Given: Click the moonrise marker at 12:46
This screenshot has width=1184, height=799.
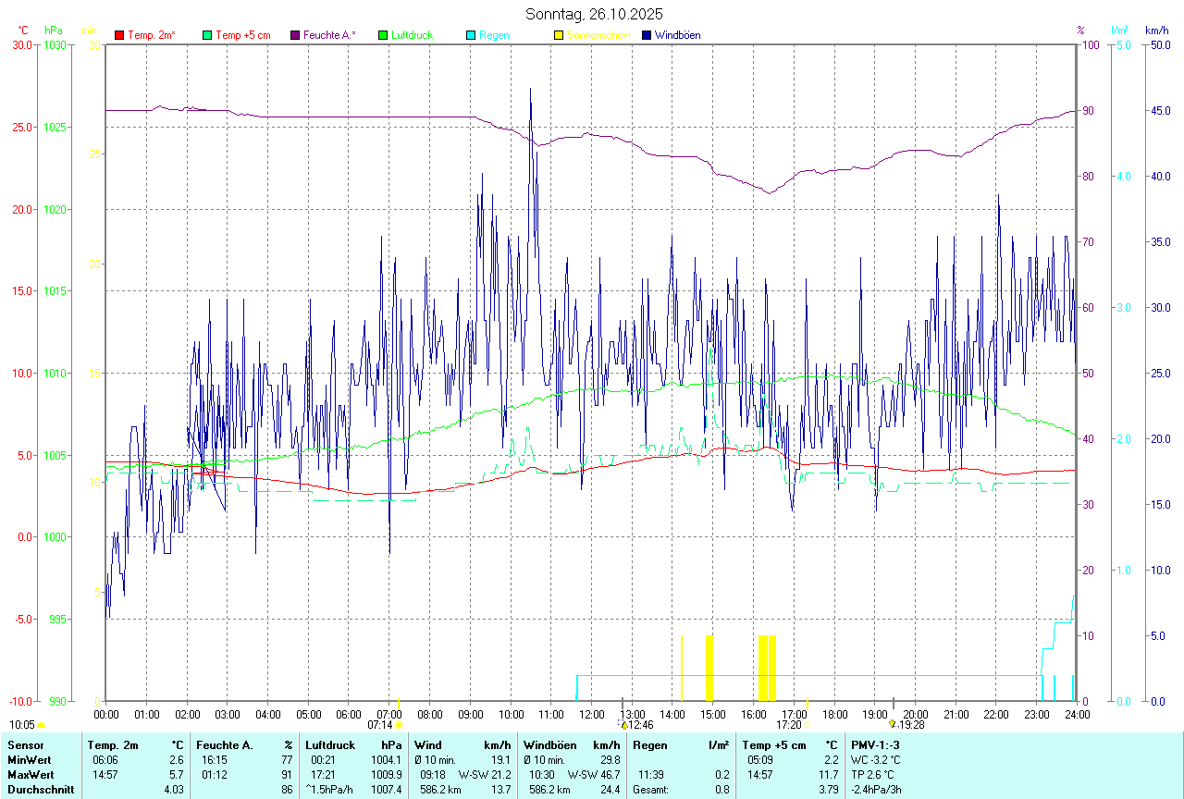Looking at the screenshot, I should click(624, 725).
